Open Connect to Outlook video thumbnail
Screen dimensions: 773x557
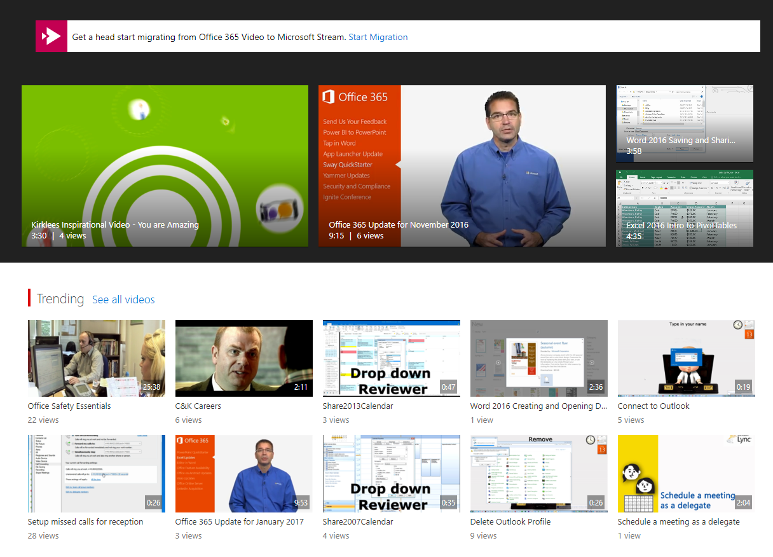[x=687, y=358]
